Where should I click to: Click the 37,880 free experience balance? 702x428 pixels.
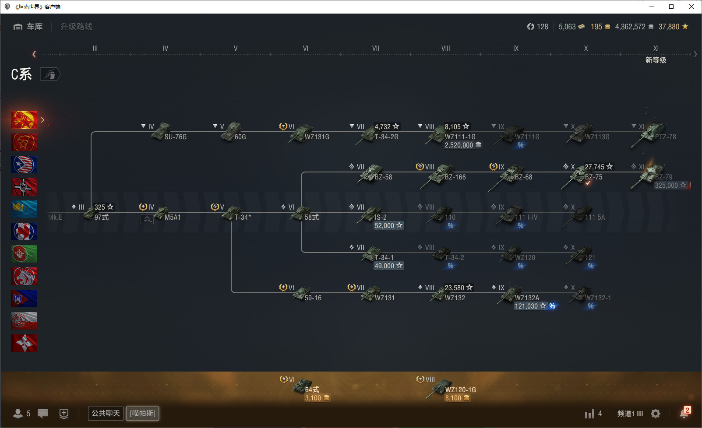(674, 27)
